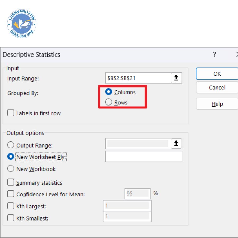Image resolution: width=238 pixels, height=238 pixels.
Task: Toggle the Kth Smallest checkbox
Action: (x=11, y=218)
